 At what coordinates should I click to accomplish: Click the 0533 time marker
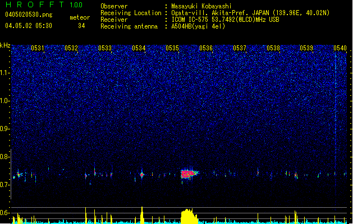(x=105, y=48)
